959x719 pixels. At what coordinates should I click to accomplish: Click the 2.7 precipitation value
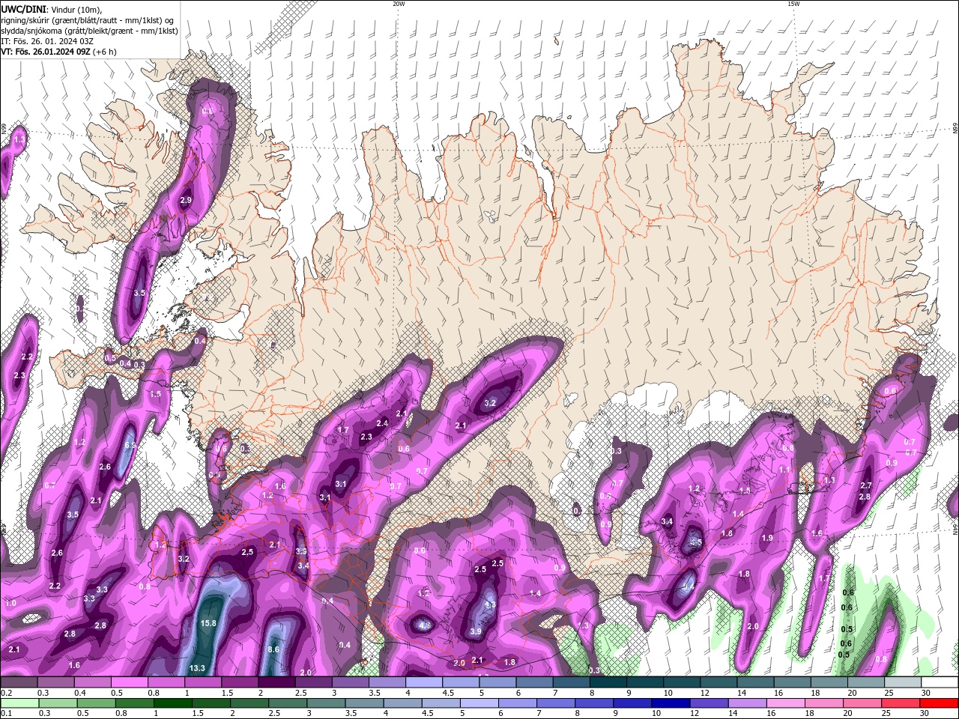click(x=866, y=486)
